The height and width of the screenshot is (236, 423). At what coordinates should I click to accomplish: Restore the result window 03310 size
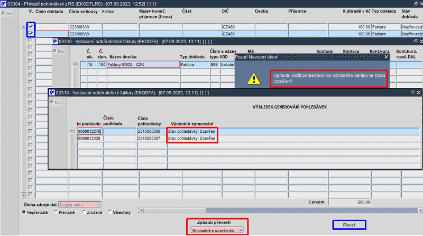pos(412,93)
